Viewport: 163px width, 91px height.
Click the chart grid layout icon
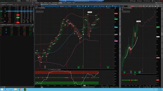click(x=157, y=4)
